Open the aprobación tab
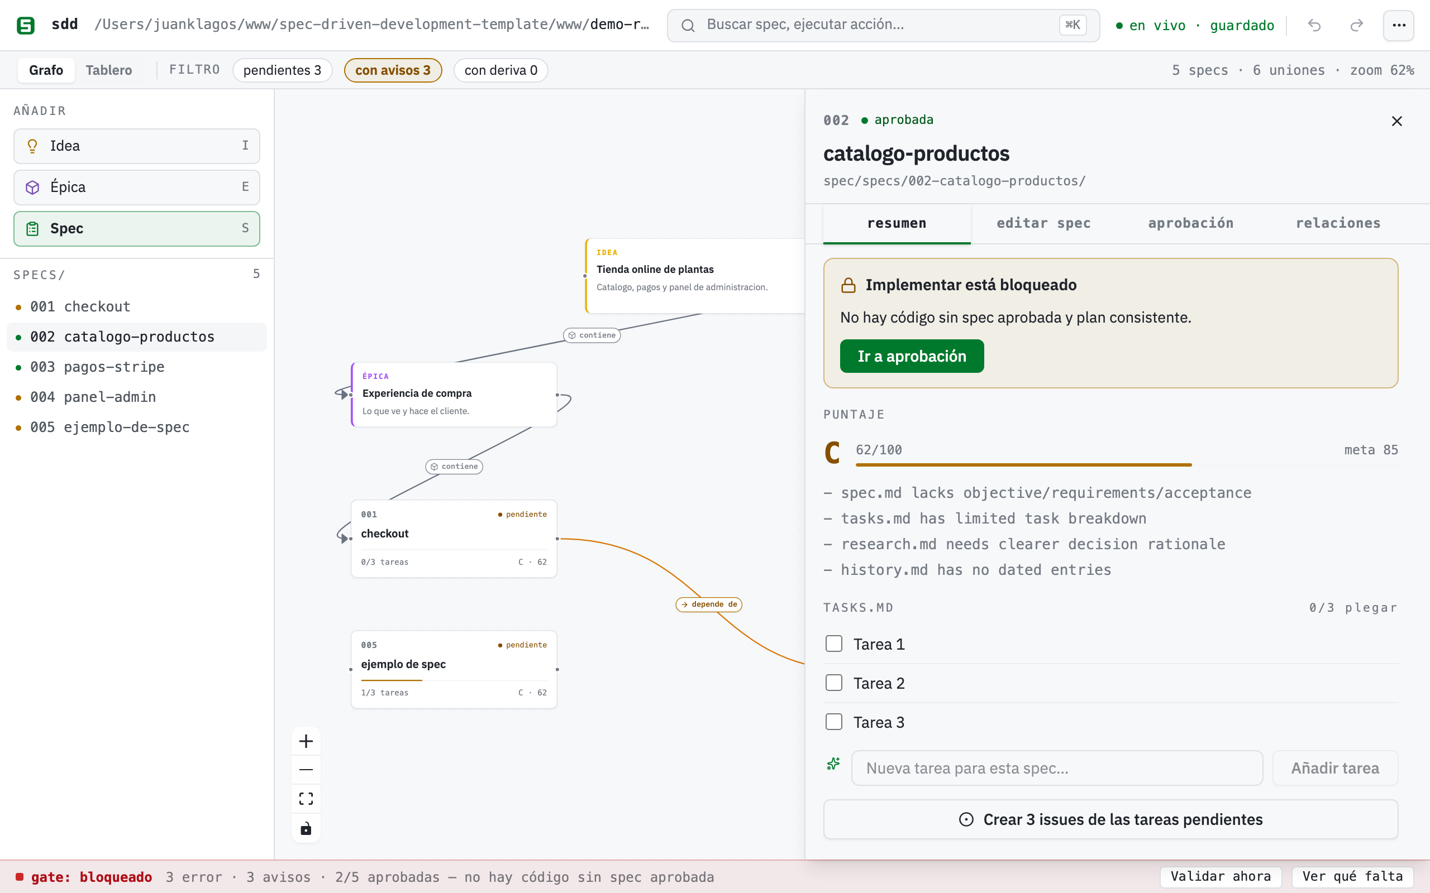 point(1191,223)
